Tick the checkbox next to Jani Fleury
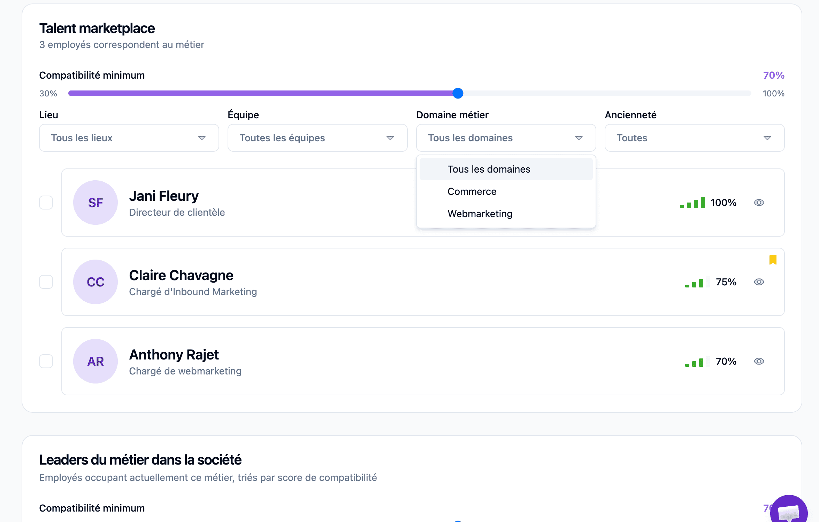Image resolution: width=819 pixels, height=522 pixels. click(x=46, y=203)
